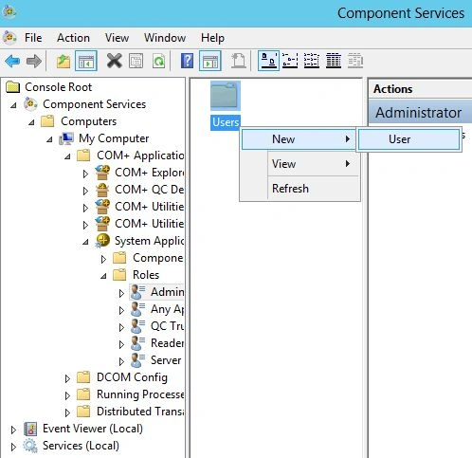Select the Computers folder
This screenshot has height=458, width=472.
[88, 121]
